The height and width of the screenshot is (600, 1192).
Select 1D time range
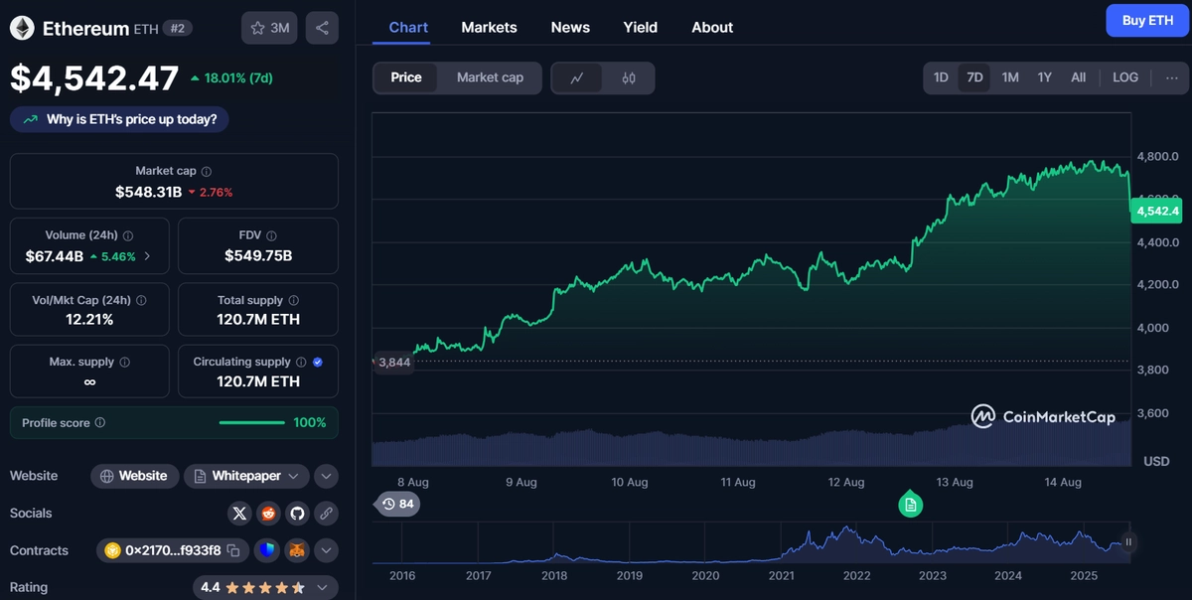click(941, 77)
